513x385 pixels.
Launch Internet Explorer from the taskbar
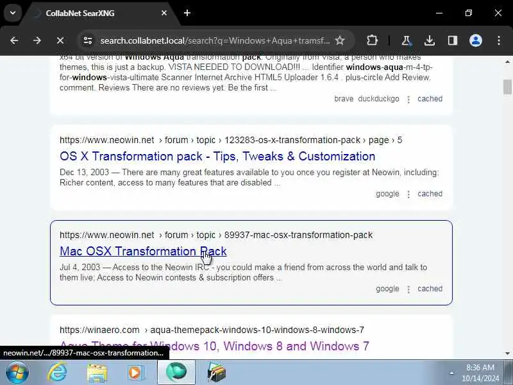(x=57, y=373)
